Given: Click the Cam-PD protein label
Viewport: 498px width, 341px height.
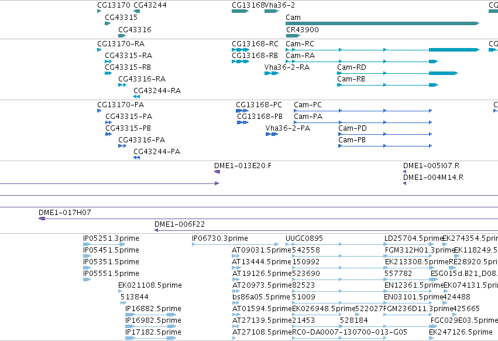Looking at the screenshot, I should click(x=352, y=128).
